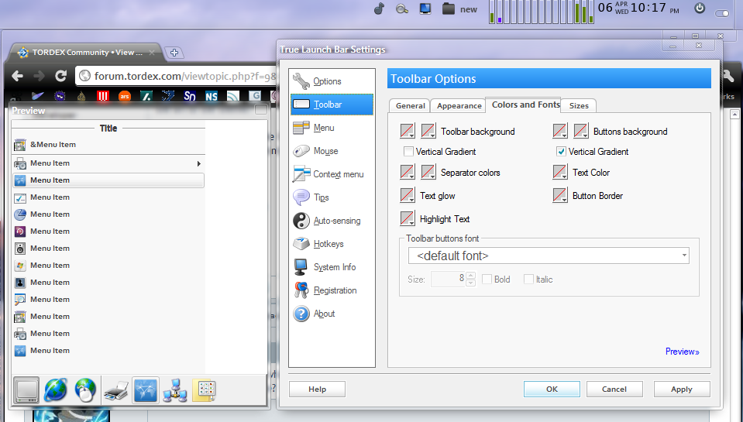Pick the Text Color swatch
This screenshot has height=422, width=743.
point(560,172)
